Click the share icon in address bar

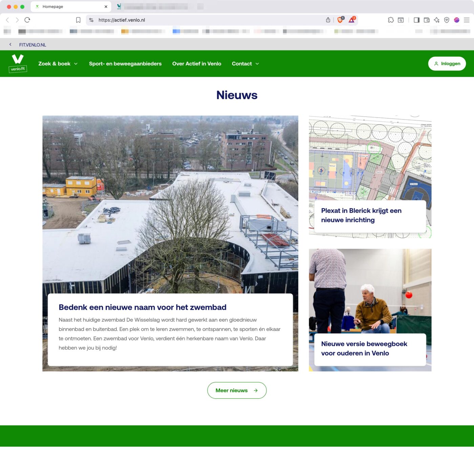tap(328, 20)
